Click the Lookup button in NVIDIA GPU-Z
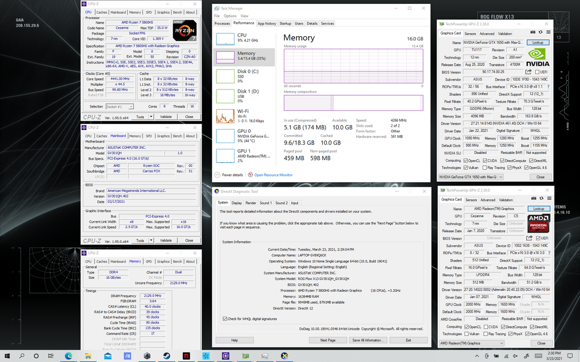The height and width of the screenshot is (362, 580). 538,42
